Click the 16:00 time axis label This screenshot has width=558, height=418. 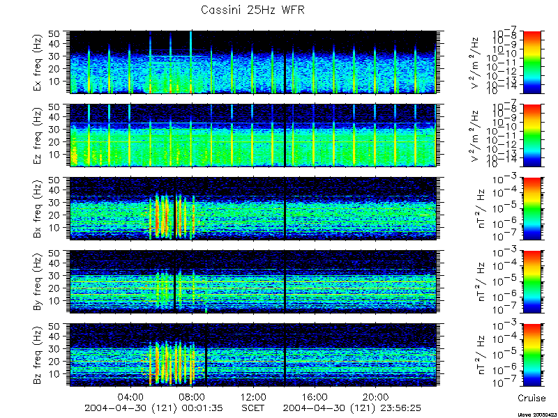315,396
